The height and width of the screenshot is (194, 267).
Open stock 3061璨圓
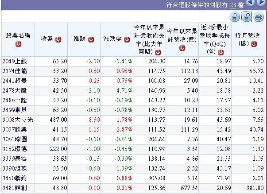tap(15, 139)
